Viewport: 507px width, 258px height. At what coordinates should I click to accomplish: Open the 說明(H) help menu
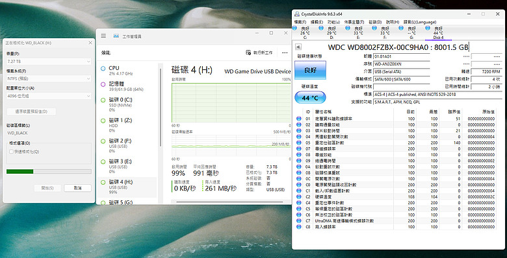pos(392,22)
